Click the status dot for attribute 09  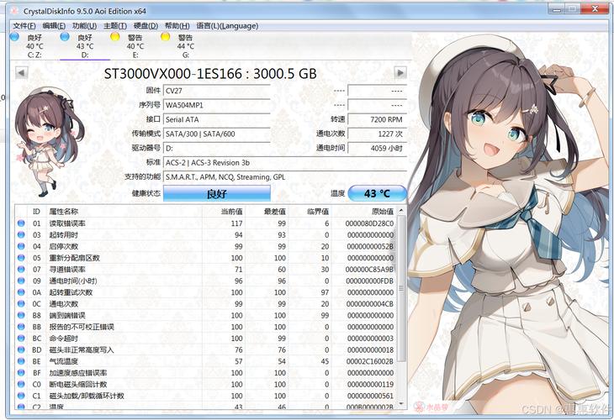tap(21, 281)
